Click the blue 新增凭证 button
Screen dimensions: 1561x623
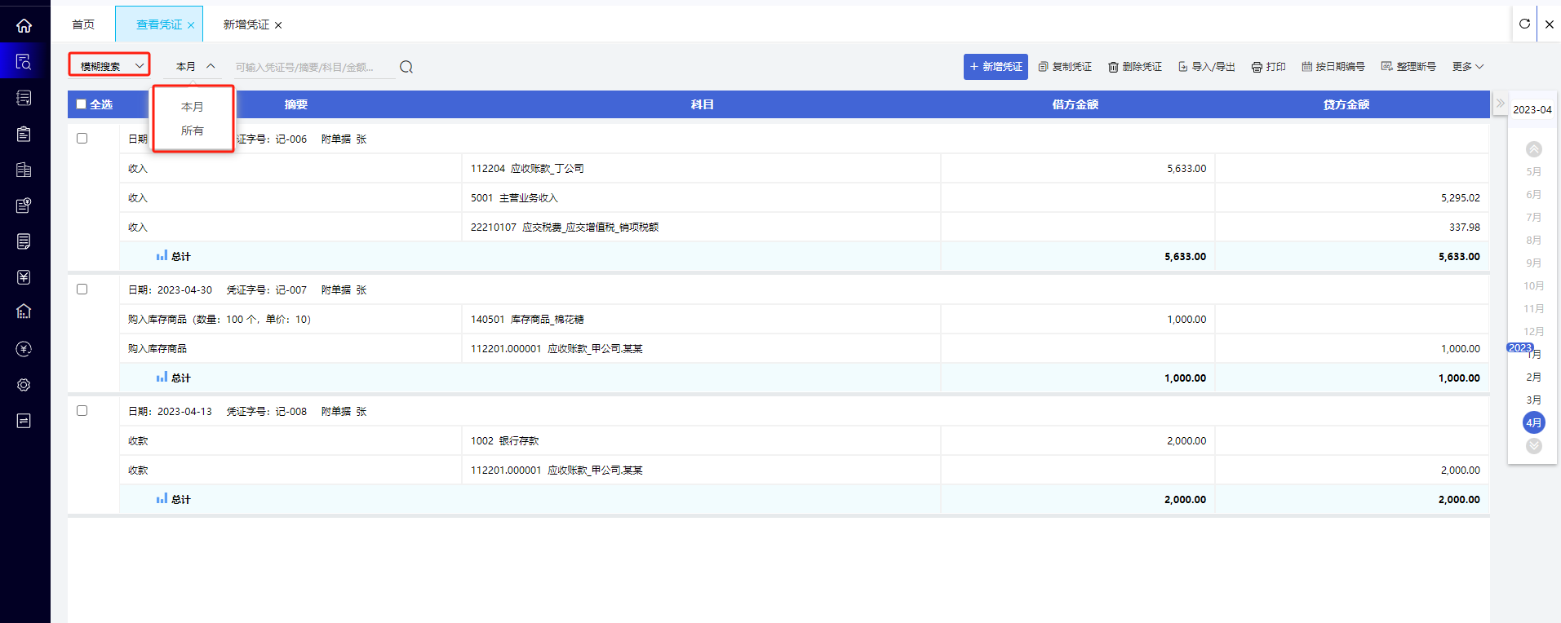tap(996, 67)
